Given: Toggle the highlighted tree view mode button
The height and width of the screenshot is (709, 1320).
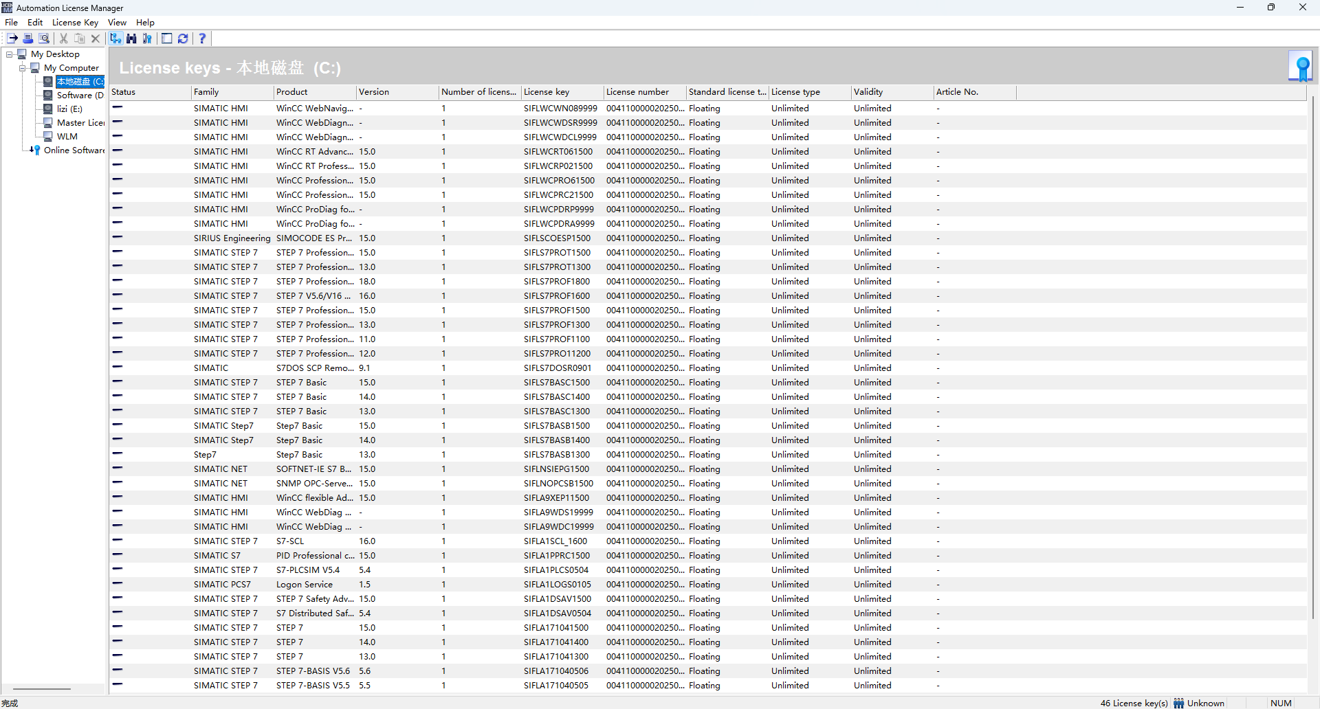Looking at the screenshot, I should click(x=115, y=38).
